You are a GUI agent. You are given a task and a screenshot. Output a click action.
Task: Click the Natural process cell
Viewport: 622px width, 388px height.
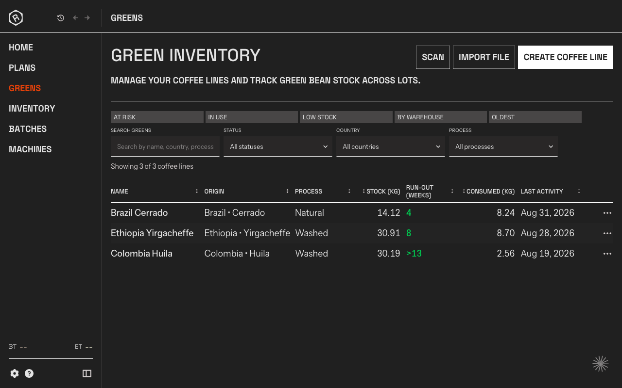[310, 213]
